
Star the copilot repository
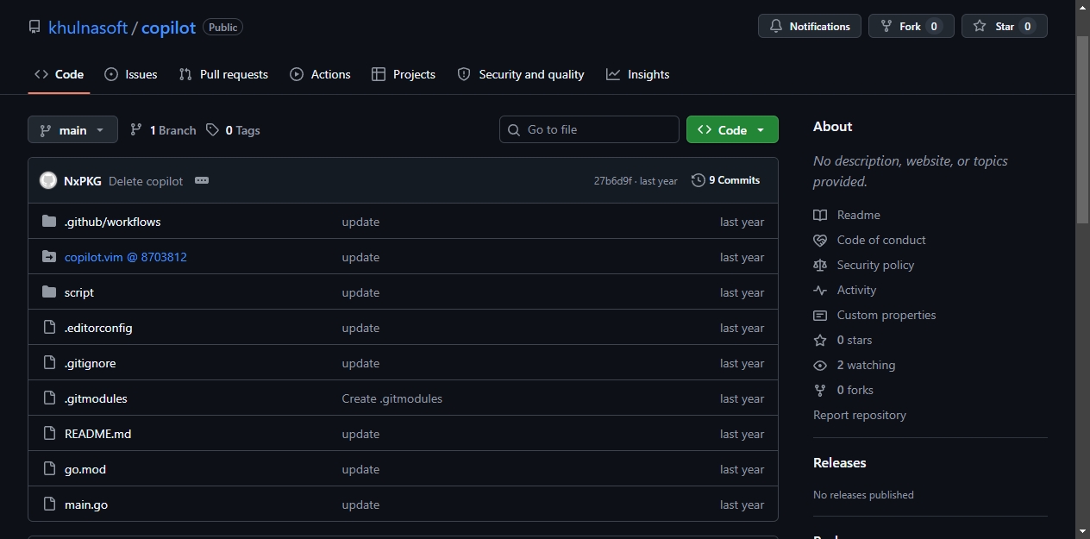1004,27
